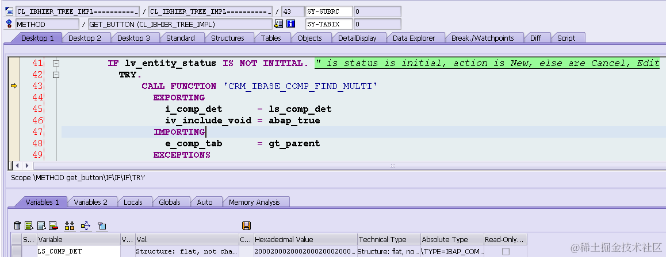Click the Hexadecimal Value column header
The height and width of the screenshot is (257, 666).
305,240
